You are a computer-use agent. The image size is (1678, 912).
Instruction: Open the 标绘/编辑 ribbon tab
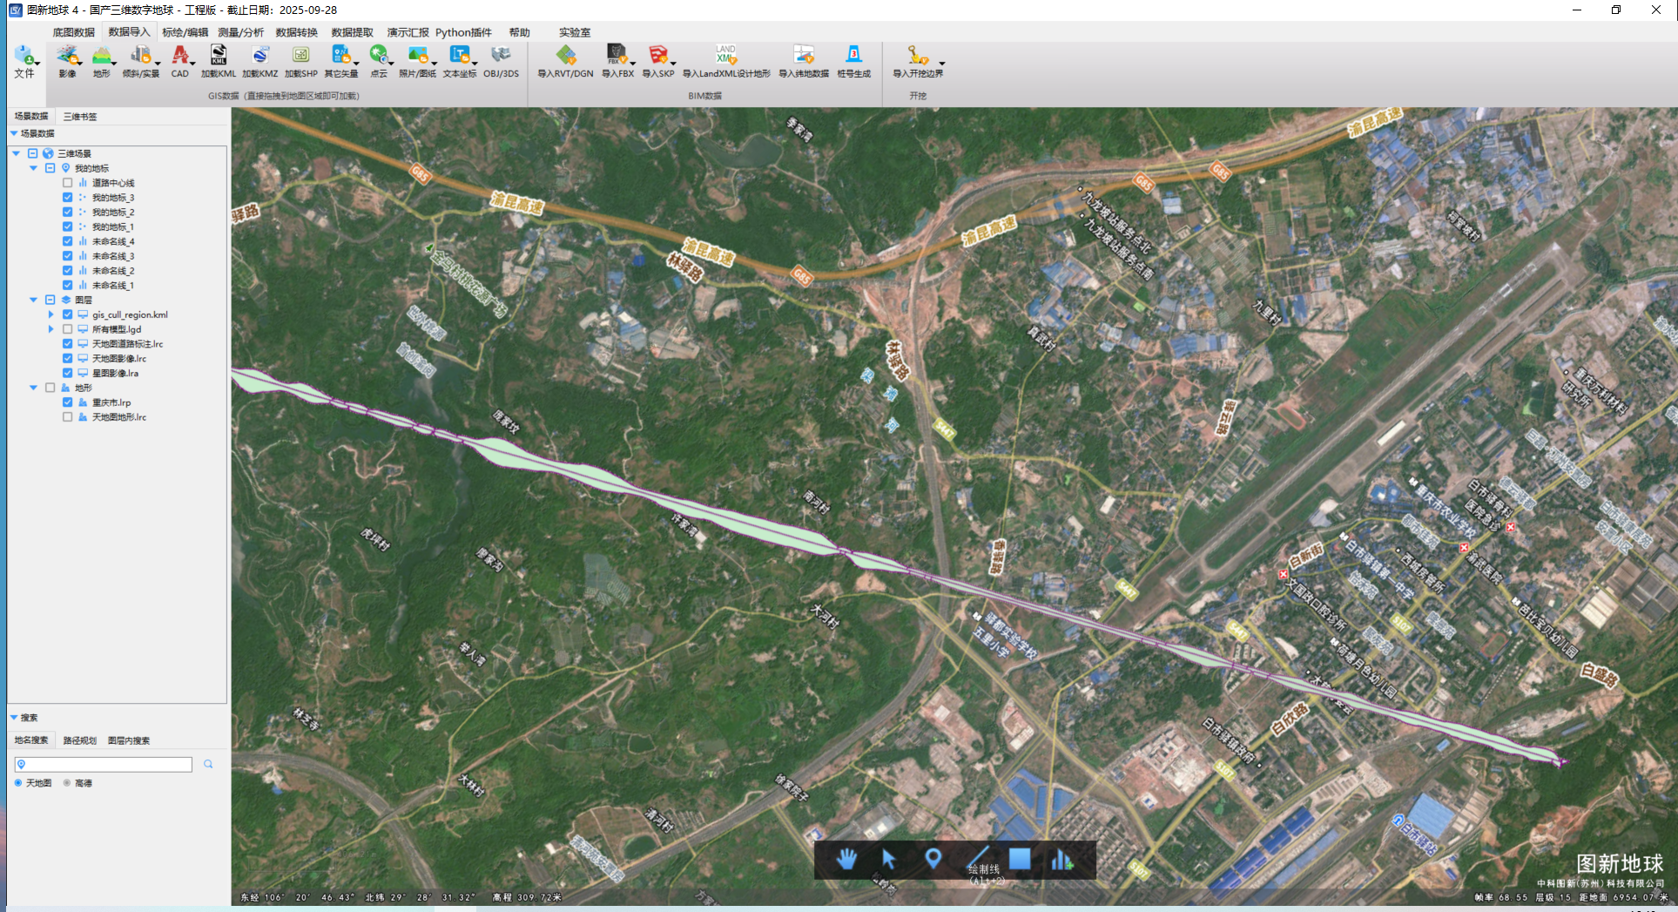pyautogui.click(x=185, y=32)
